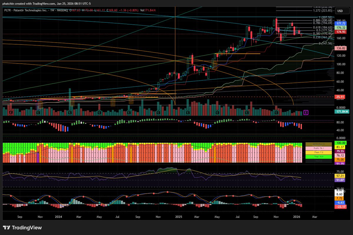Click the 83.37 yellow indicator value
The height and width of the screenshot is (235, 353).
(340, 147)
